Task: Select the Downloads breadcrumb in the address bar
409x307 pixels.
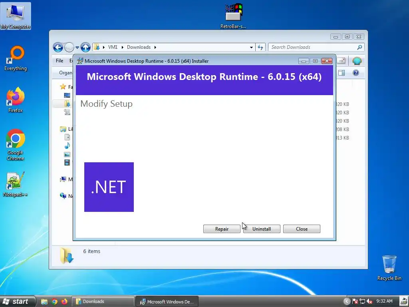Action: pos(139,47)
